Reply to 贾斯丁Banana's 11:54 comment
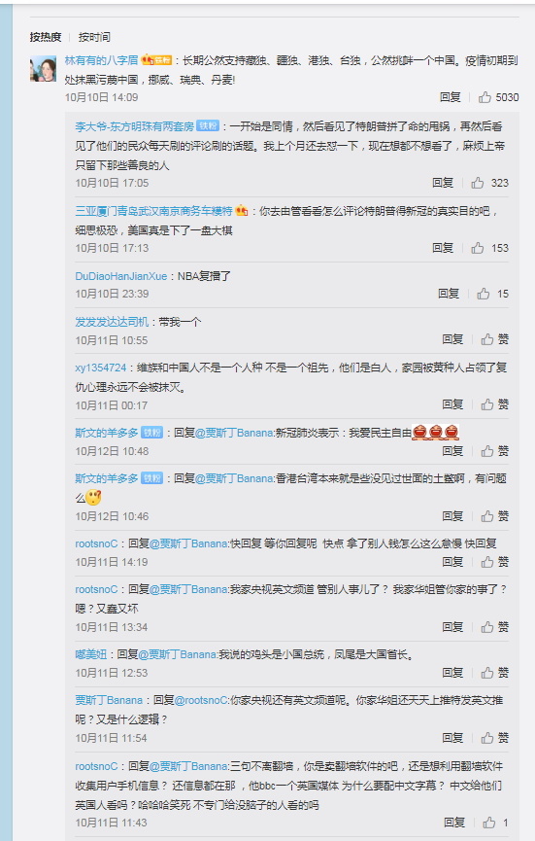 (452, 738)
